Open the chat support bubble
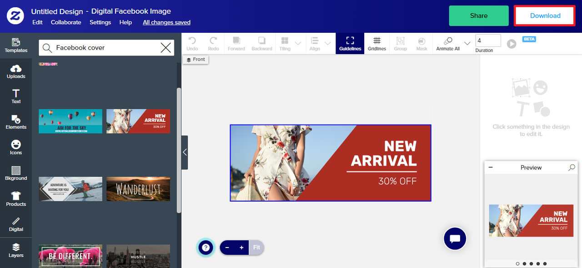Viewport: 582px width, 268px height. (455, 238)
